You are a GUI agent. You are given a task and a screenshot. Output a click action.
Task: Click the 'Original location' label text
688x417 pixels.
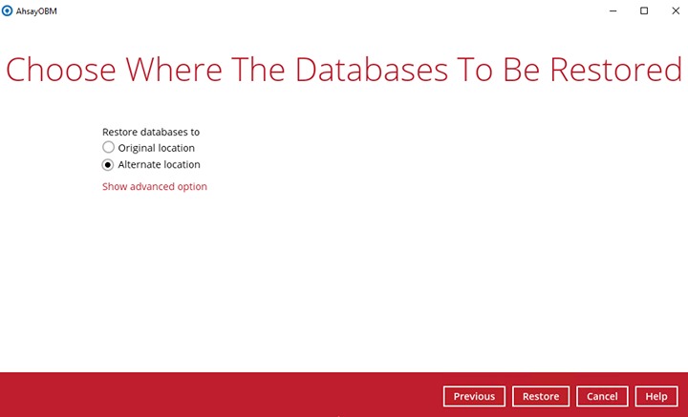(x=156, y=148)
